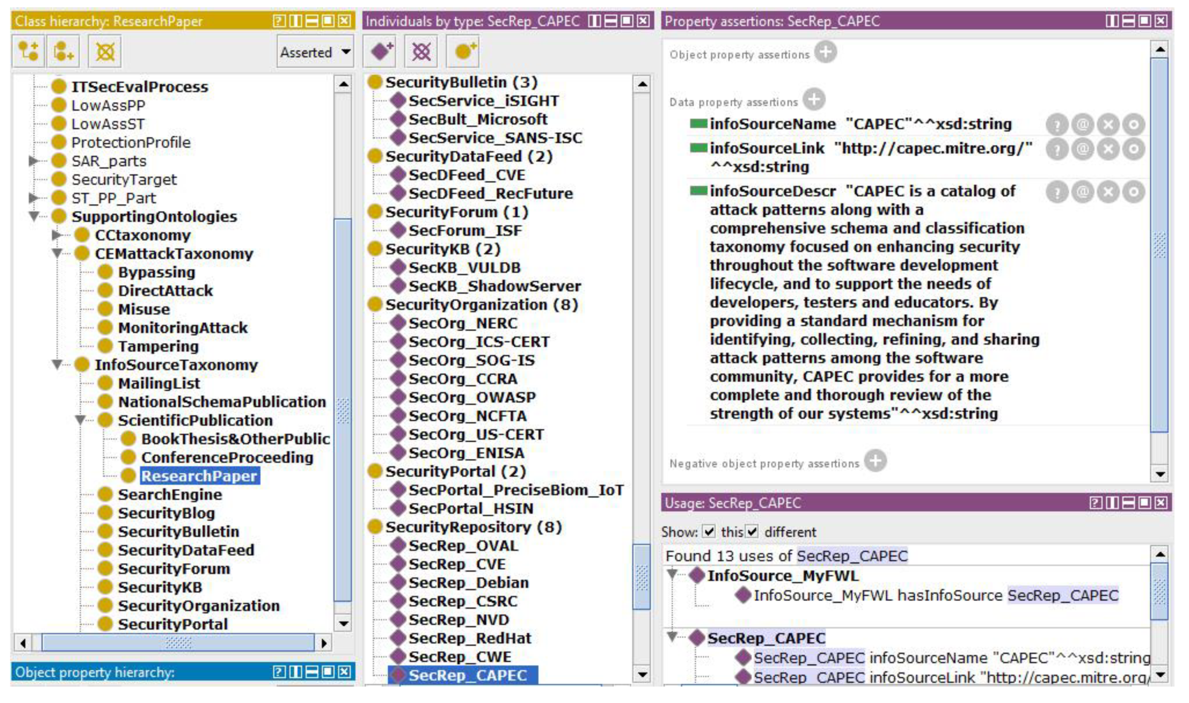Click the Add subclass icon
1189x703 pixels.
pos(28,51)
